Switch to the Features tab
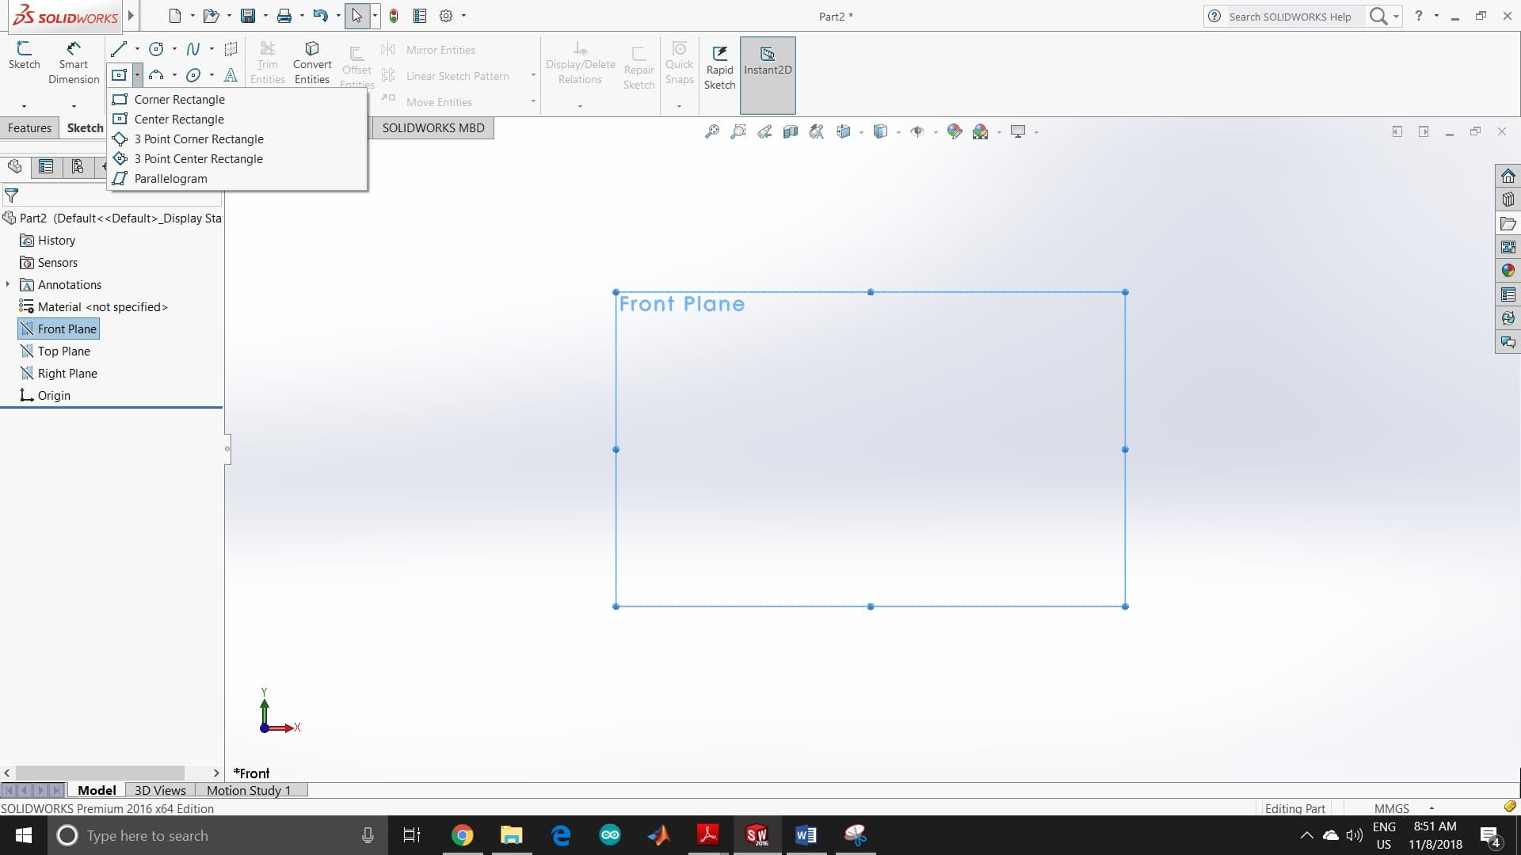Screen dimensions: 1521x855 point(29,128)
